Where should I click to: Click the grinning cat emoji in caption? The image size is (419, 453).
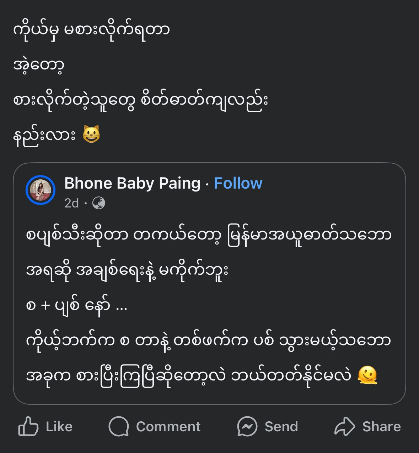click(x=91, y=135)
